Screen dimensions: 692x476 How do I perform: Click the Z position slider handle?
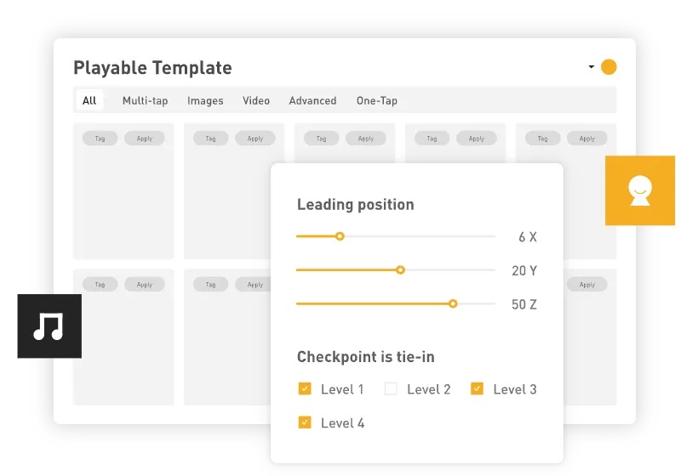pyautogui.click(x=453, y=303)
